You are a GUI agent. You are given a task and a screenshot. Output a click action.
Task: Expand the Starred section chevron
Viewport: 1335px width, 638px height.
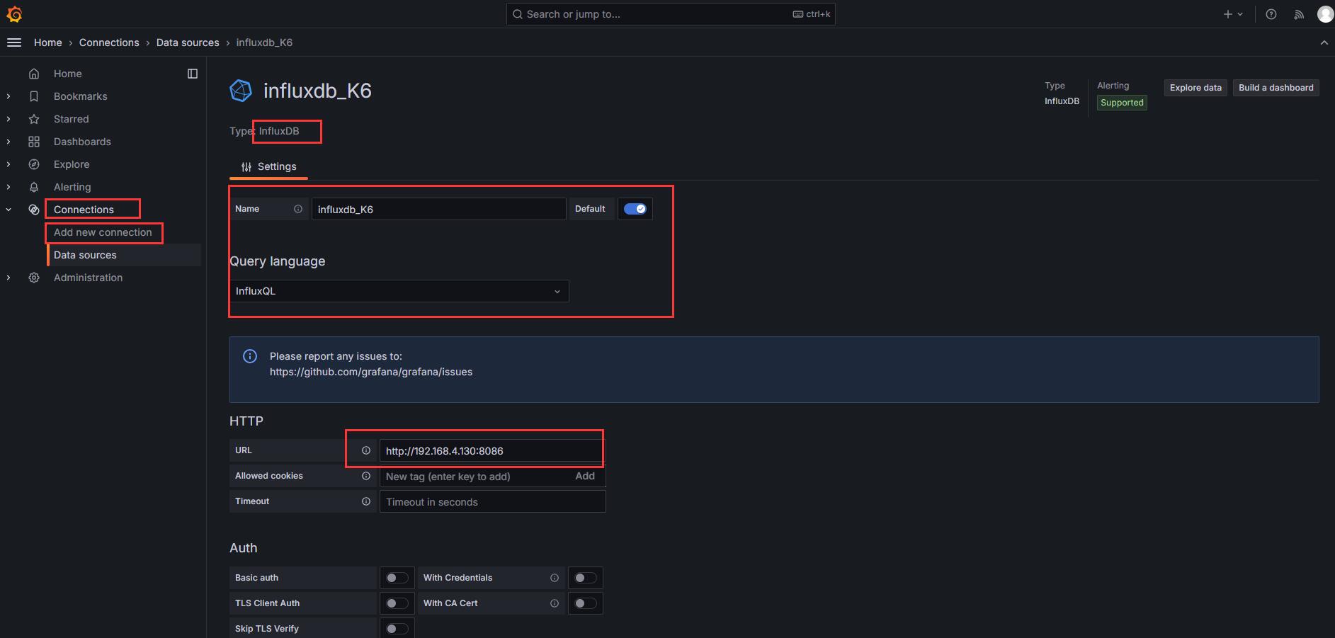pyautogui.click(x=8, y=119)
